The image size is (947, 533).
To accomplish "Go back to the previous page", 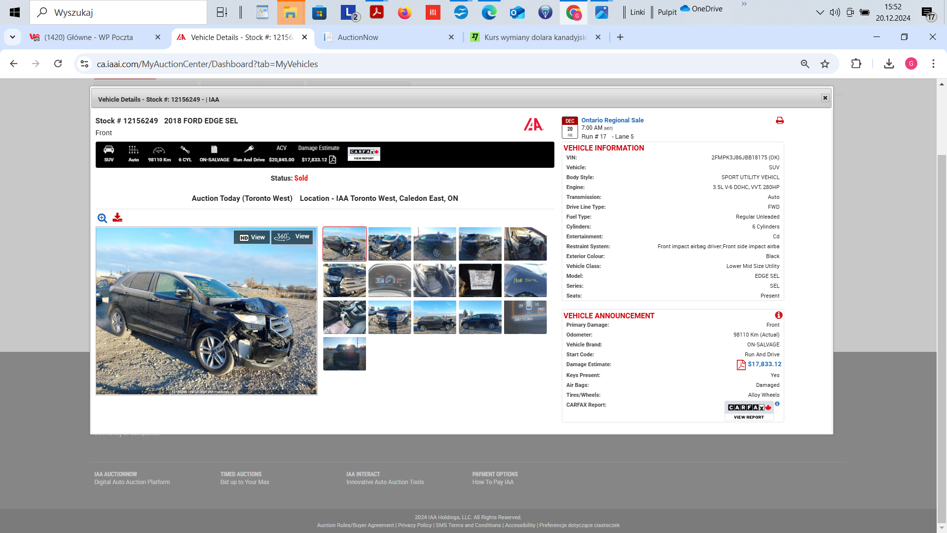I will (14, 64).
